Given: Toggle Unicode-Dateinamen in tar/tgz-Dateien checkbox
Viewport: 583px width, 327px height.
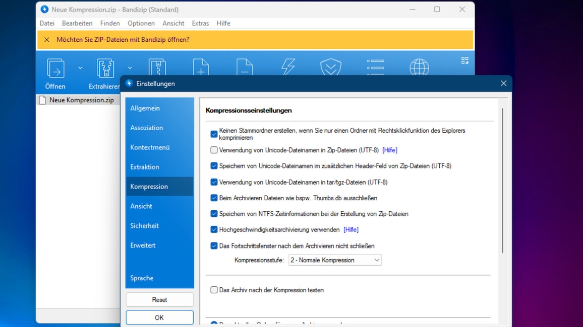Looking at the screenshot, I should click(214, 182).
